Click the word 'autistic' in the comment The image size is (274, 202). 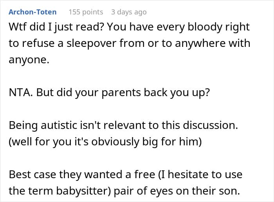click(59, 125)
